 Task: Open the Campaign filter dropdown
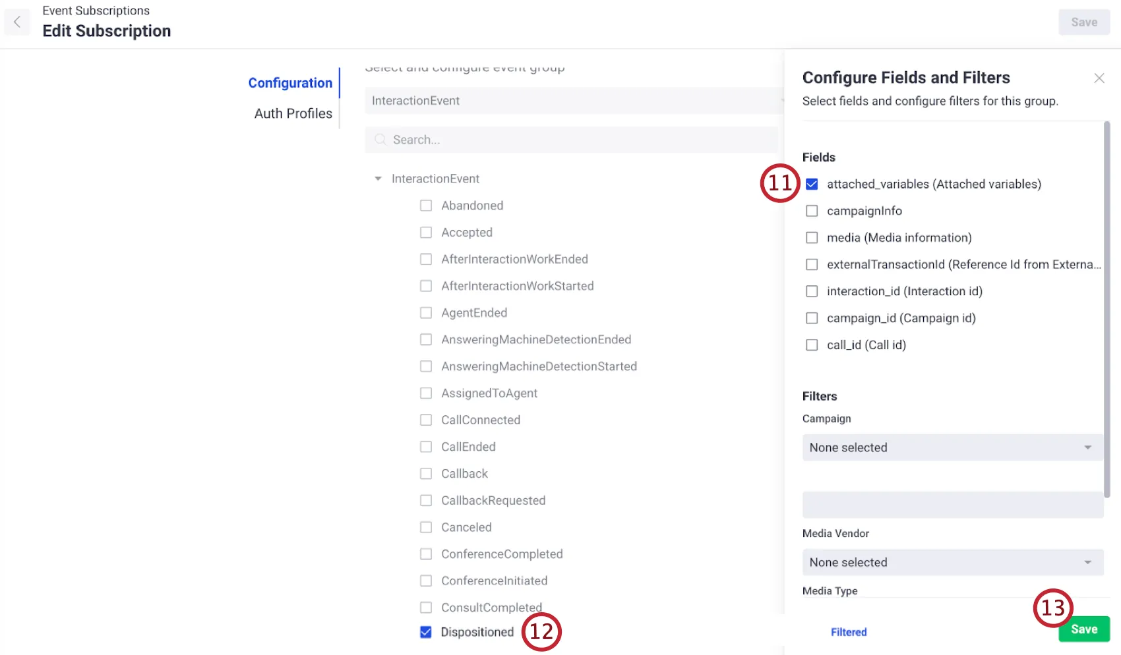point(952,447)
